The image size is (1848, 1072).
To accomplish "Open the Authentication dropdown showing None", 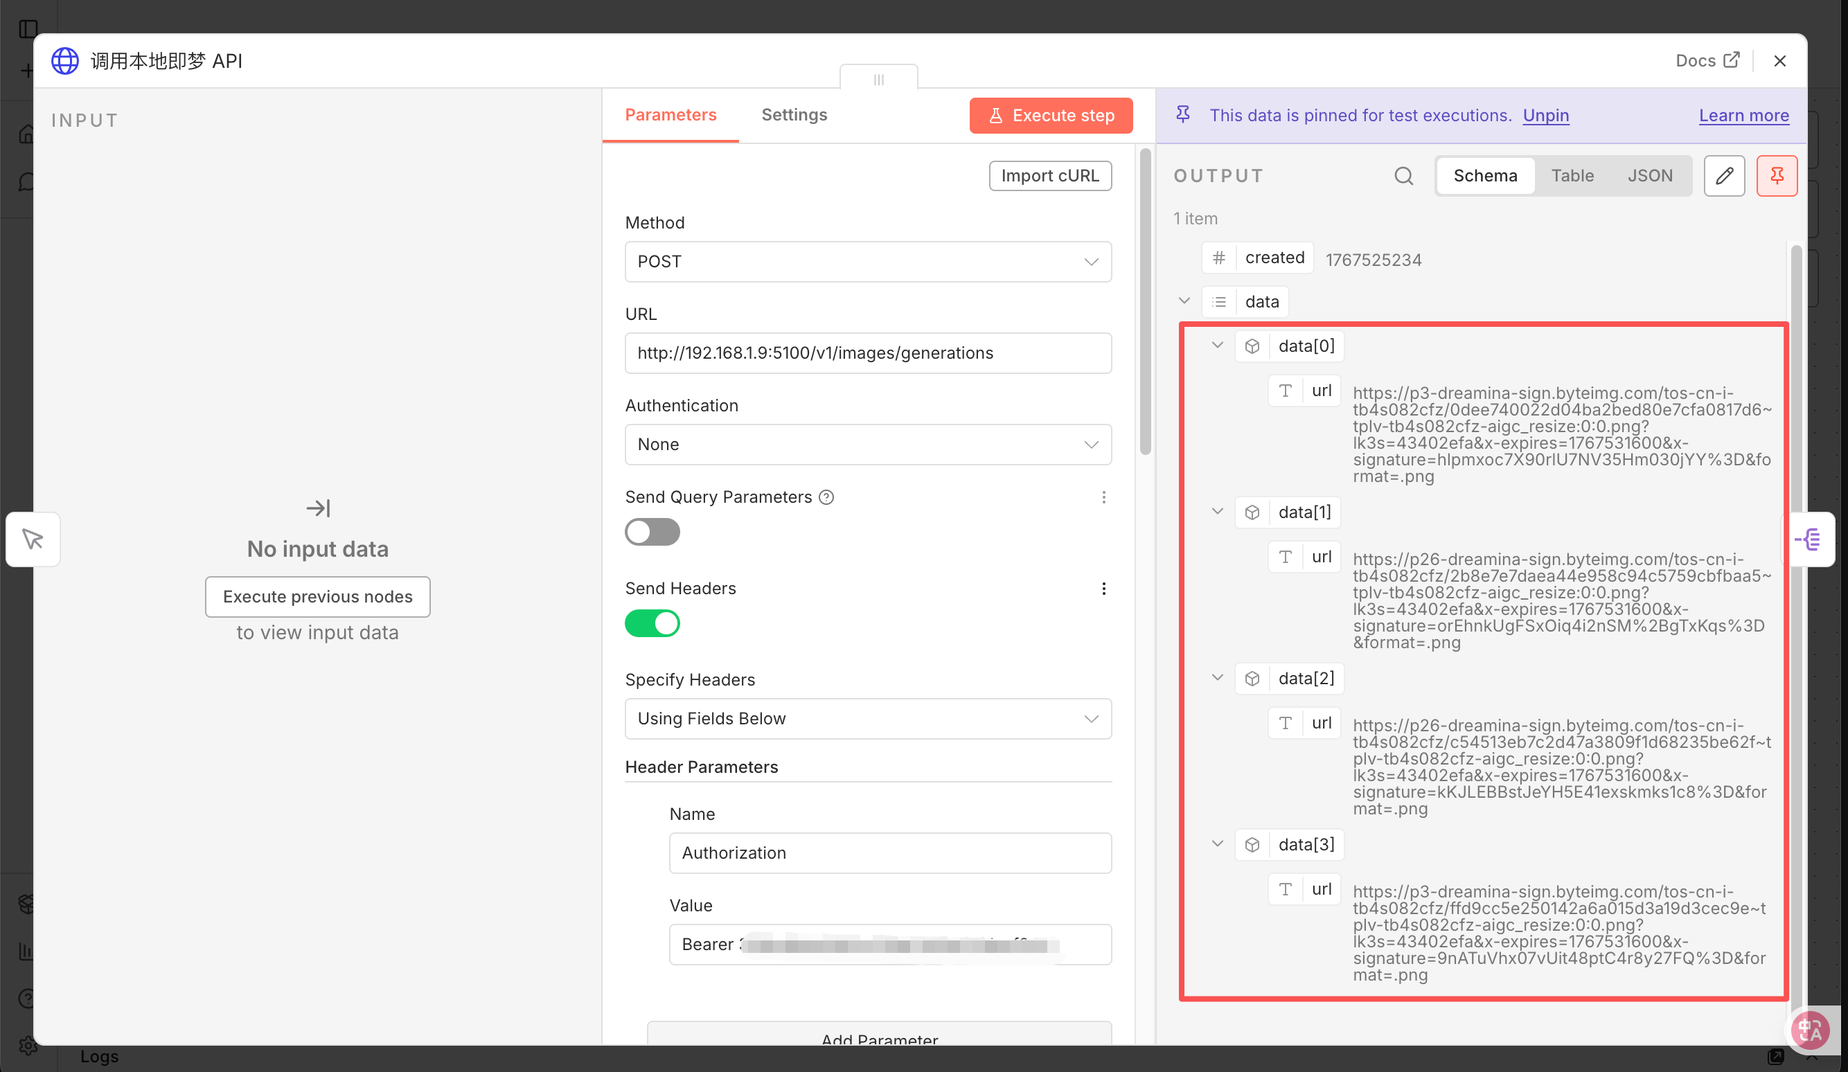I will tap(867, 445).
